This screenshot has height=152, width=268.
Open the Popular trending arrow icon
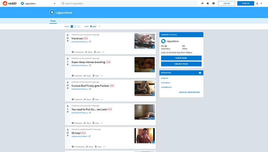click(x=202, y=3)
